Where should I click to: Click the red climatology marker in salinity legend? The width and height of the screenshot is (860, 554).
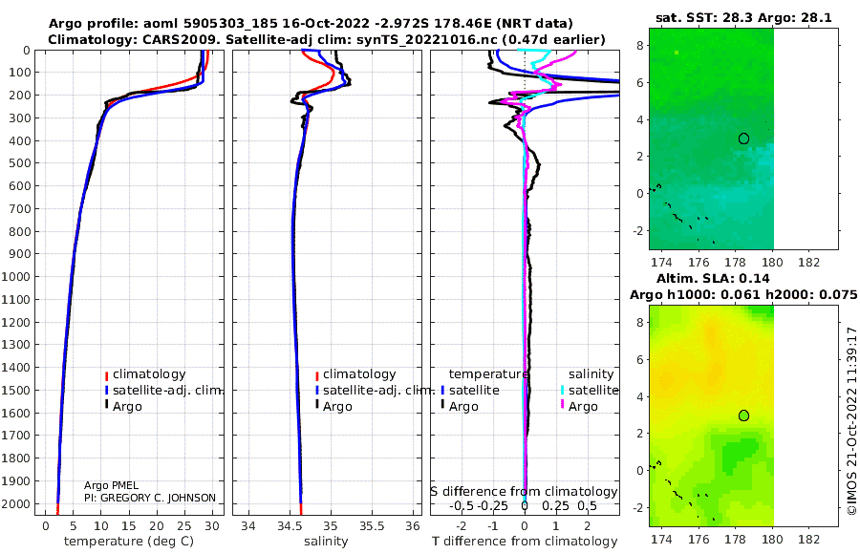(317, 375)
